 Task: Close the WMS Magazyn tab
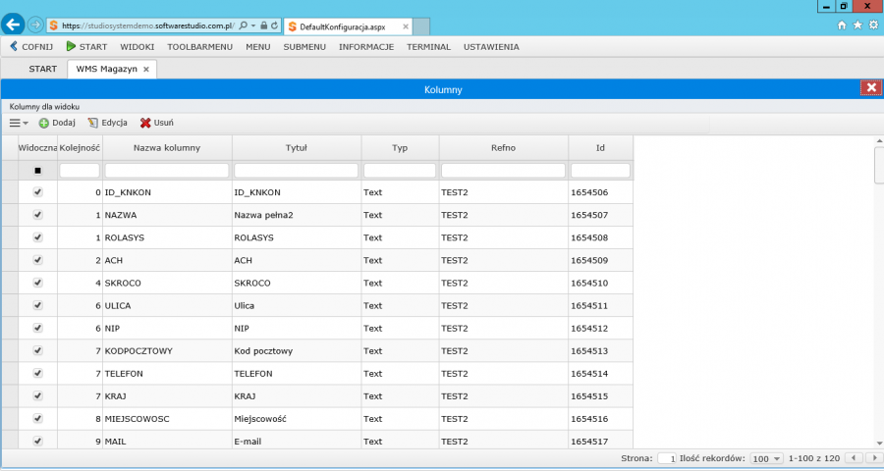click(146, 70)
